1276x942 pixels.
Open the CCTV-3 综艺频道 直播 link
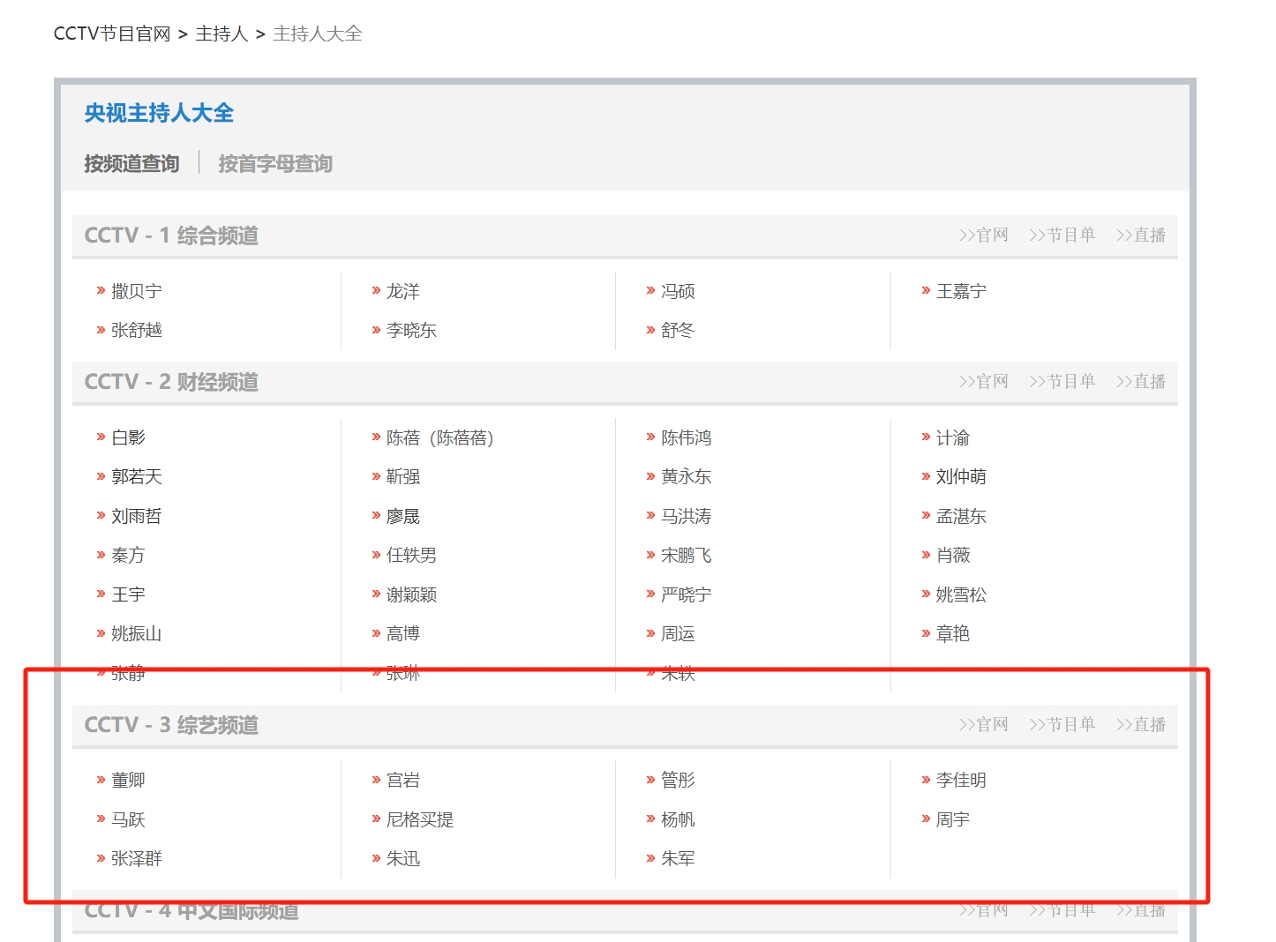point(1140,724)
